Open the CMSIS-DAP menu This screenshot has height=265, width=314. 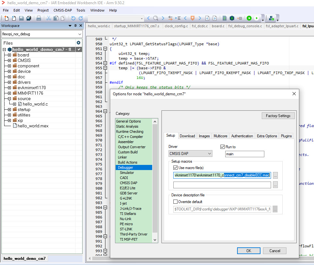[x=62, y=10]
